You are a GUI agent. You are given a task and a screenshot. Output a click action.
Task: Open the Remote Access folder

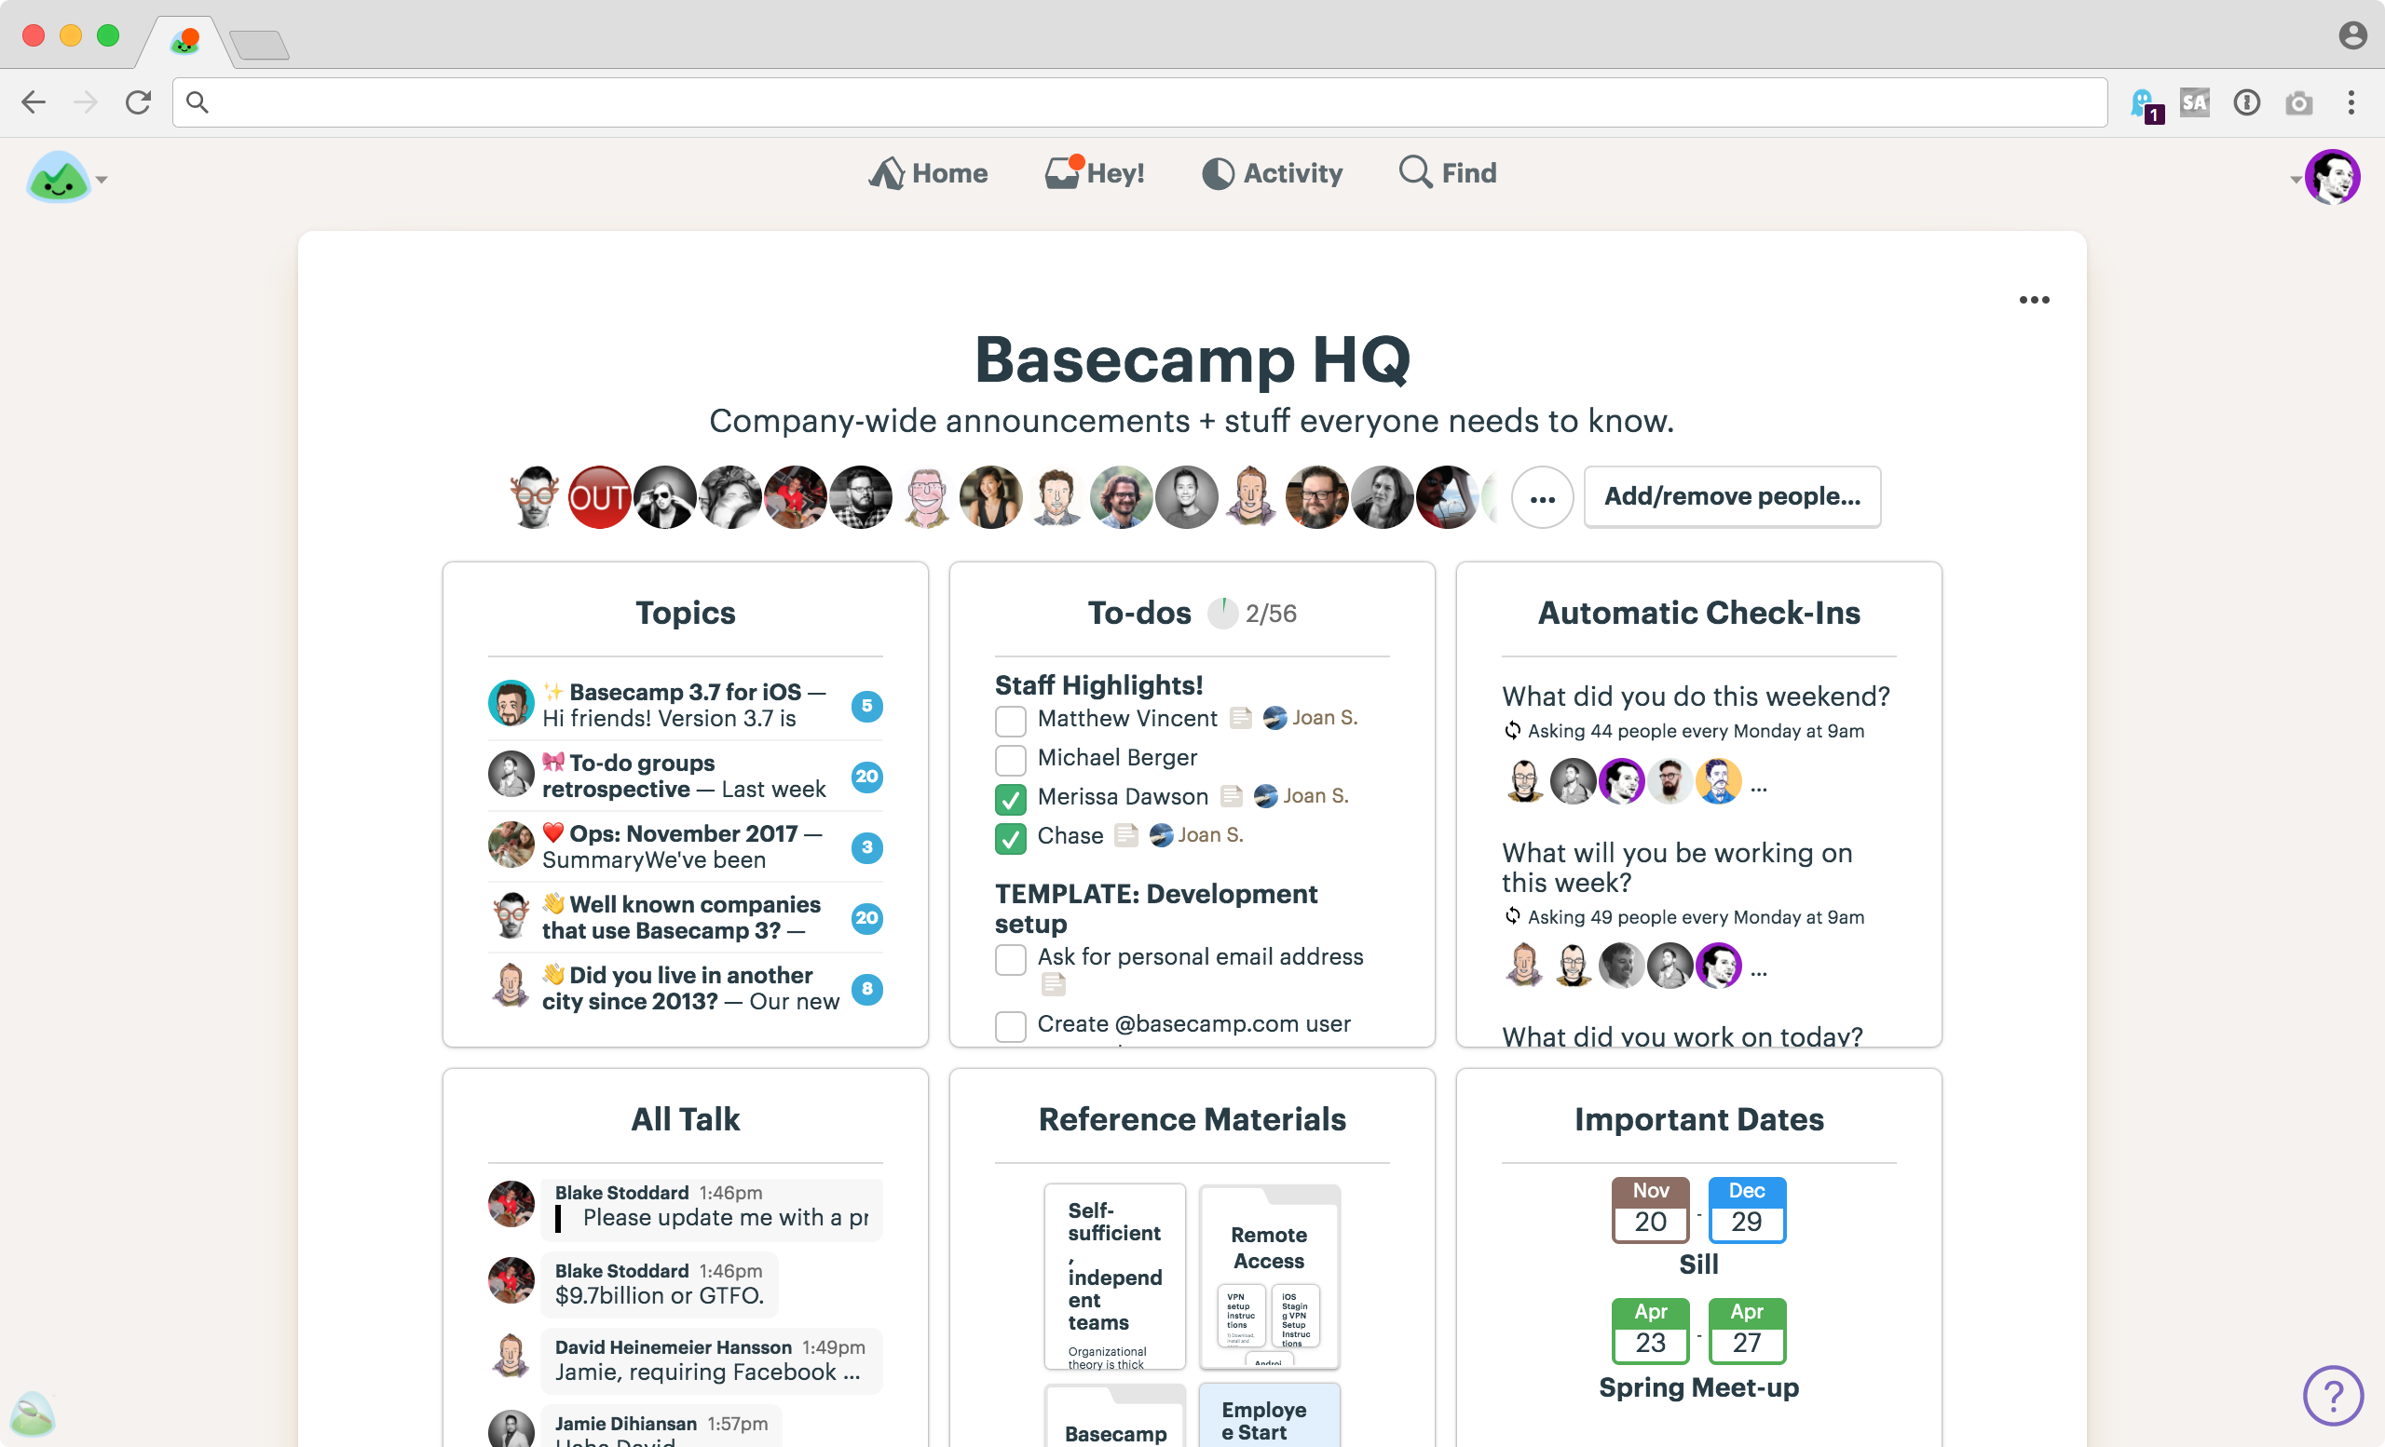(x=1269, y=1276)
